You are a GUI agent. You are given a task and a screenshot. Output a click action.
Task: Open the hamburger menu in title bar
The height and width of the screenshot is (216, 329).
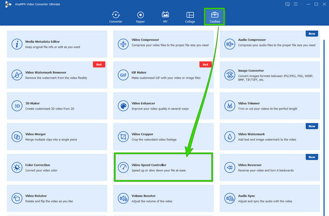pyautogui.click(x=296, y=4)
